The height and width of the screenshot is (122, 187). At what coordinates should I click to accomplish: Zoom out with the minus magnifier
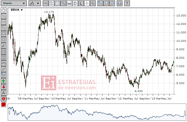106,3
